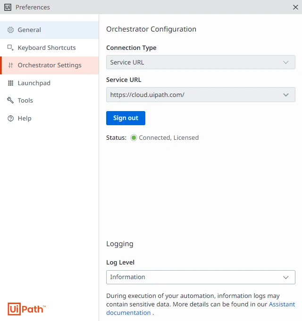Expand the Connection Type chevron arrow
The image size is (302, 321).
(286, 62)
